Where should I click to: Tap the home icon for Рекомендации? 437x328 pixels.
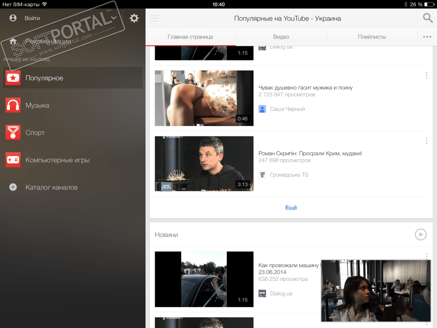coord(13,42)
